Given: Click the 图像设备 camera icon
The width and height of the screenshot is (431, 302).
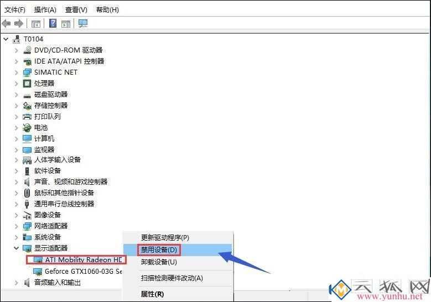Looking at the screenshot, I should click(27, 215).
